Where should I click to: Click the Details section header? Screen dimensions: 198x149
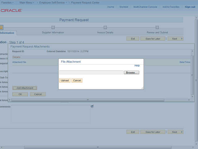point(16,57)
